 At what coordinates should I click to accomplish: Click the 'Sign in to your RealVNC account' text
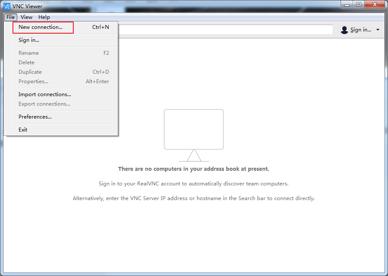click(194, 184)
